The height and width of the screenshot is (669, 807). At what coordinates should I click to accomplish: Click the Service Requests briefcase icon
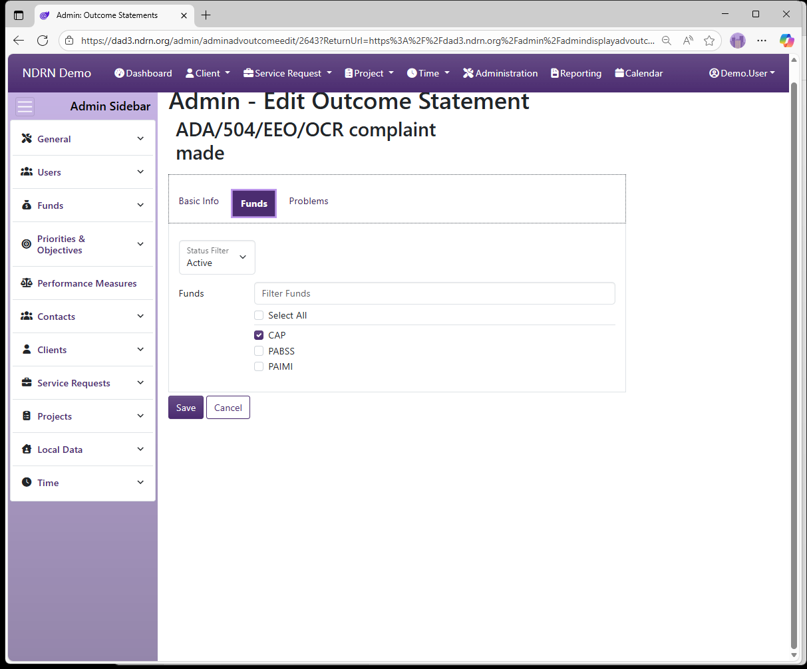(x=27, y=382)
